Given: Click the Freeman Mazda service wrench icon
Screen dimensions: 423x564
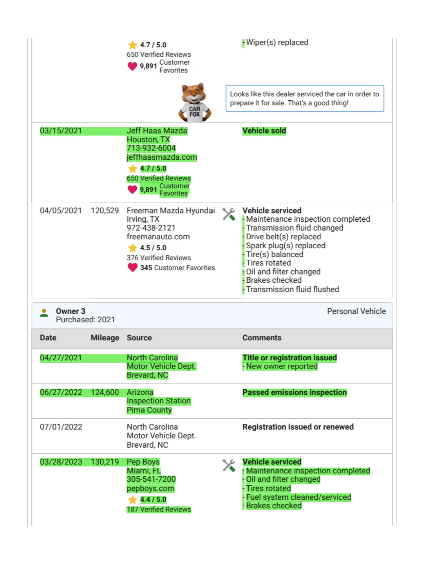Looking at the screenshot, I should pos(229,214).
